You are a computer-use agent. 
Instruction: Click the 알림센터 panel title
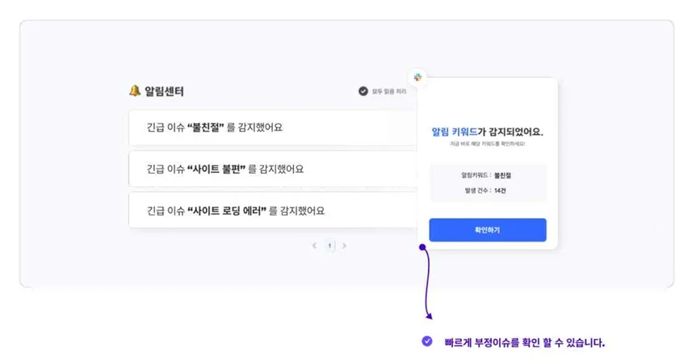point(164,91)
